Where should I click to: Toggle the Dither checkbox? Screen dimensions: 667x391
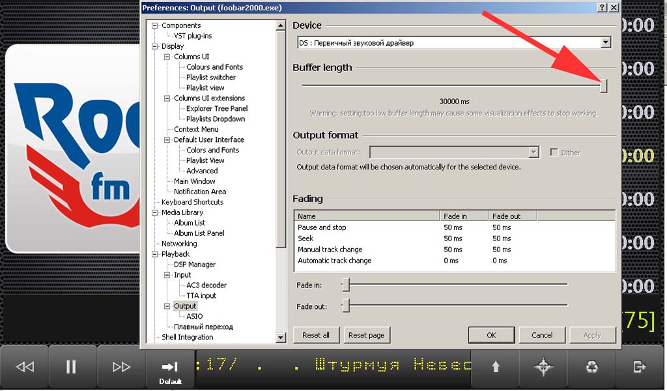[x=554, y=152]
